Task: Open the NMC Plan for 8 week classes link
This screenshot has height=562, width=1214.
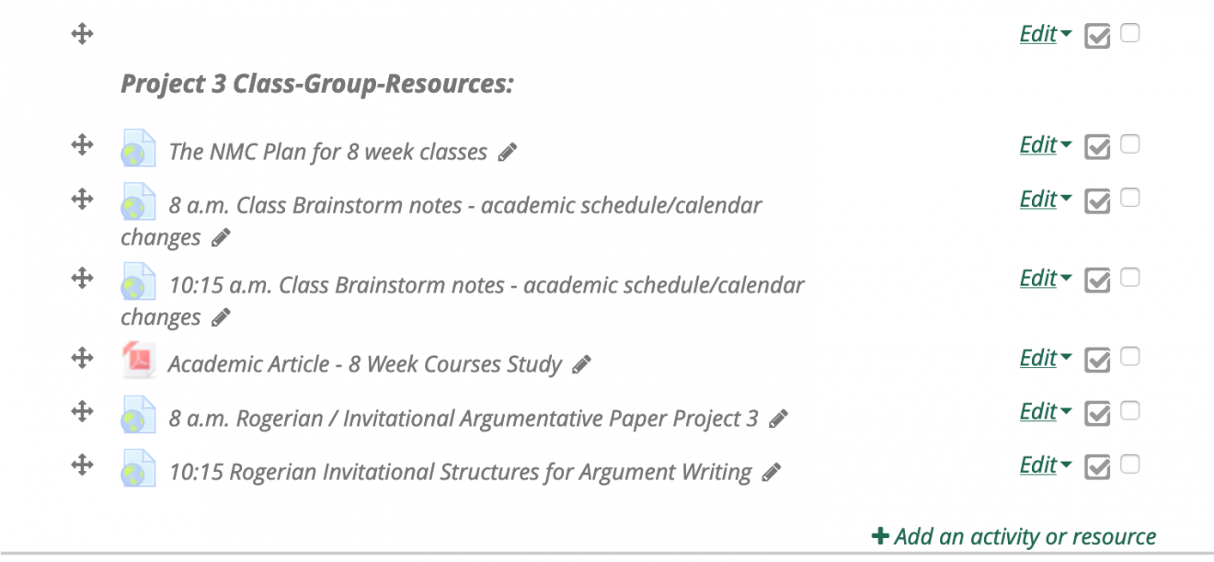Action: [326, 152]
